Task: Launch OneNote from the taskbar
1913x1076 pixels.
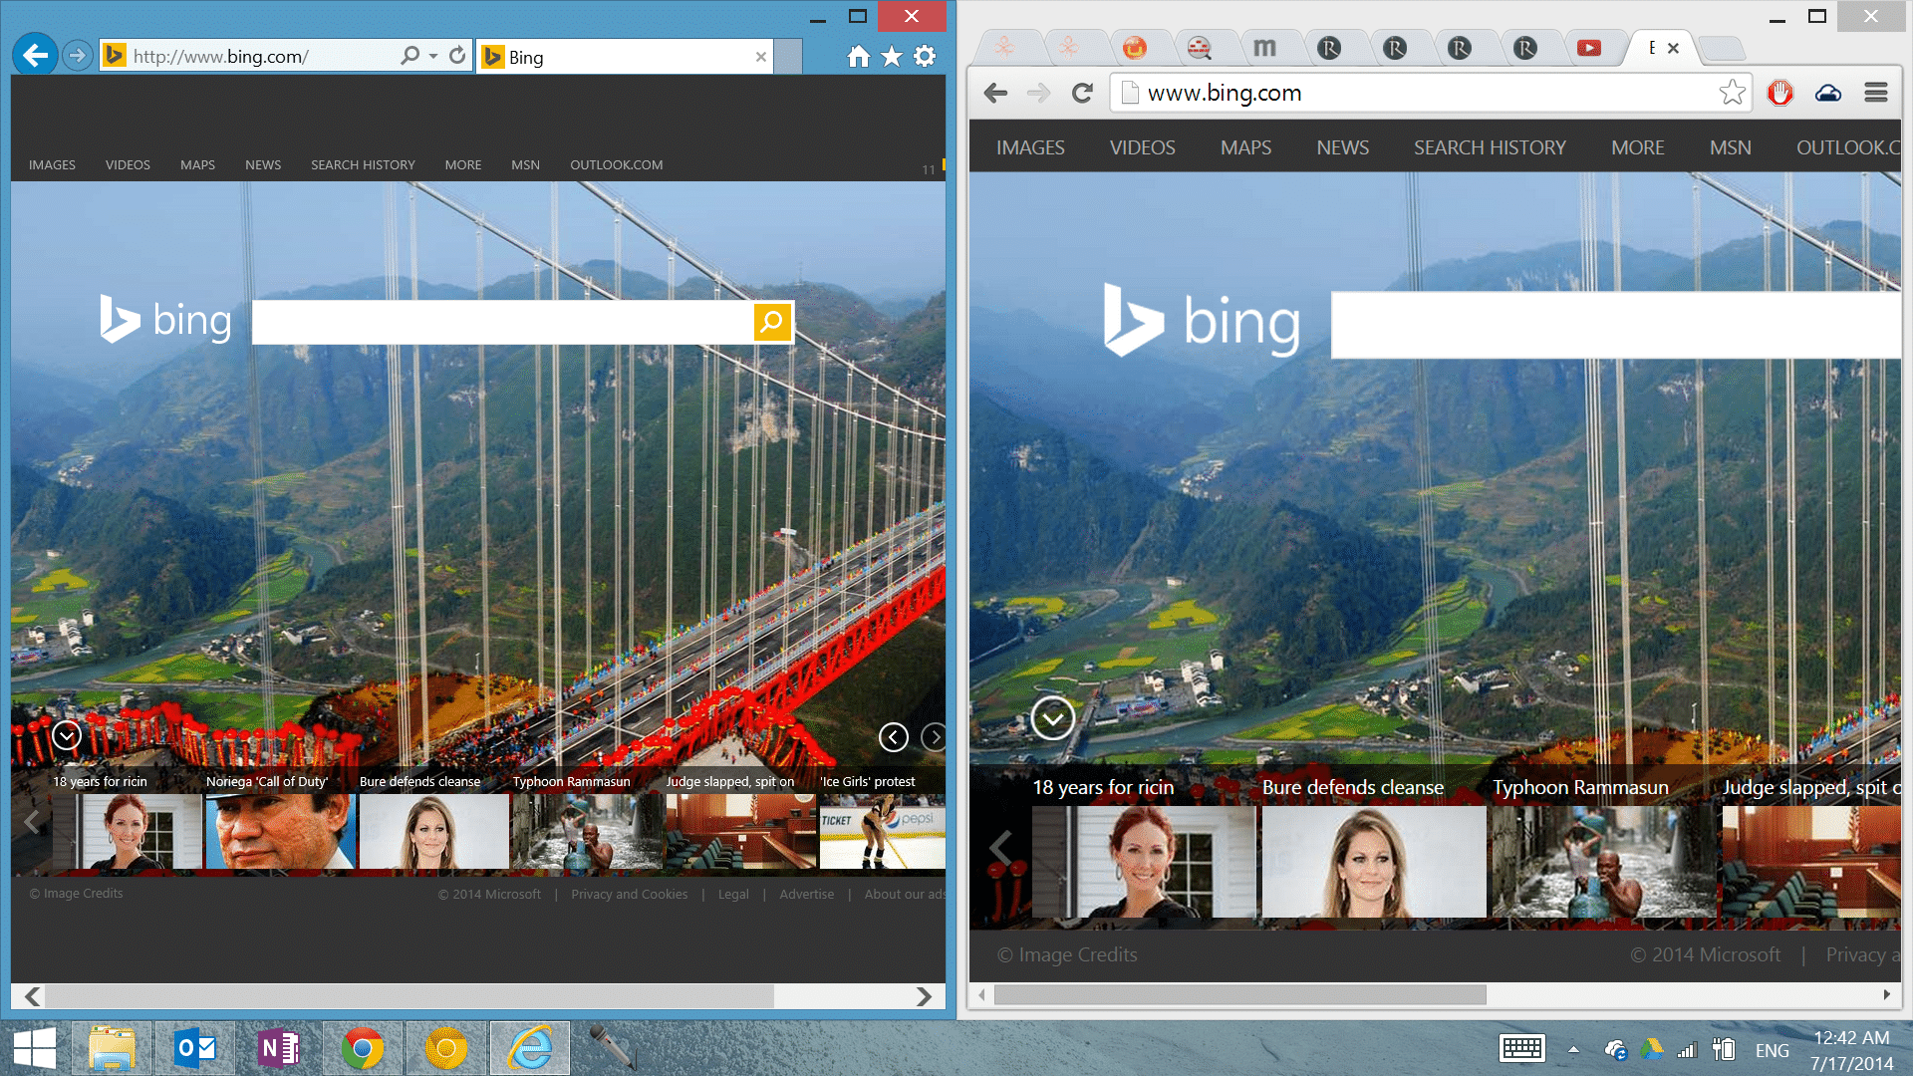Action: 279,1048
